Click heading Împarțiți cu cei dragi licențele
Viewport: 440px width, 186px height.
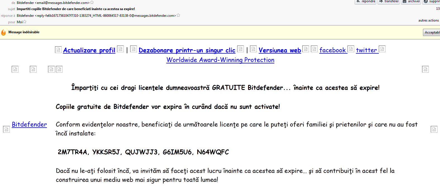[225, 88]
